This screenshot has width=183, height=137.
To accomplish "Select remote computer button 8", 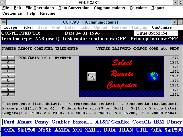I will (x=8, y=90).
